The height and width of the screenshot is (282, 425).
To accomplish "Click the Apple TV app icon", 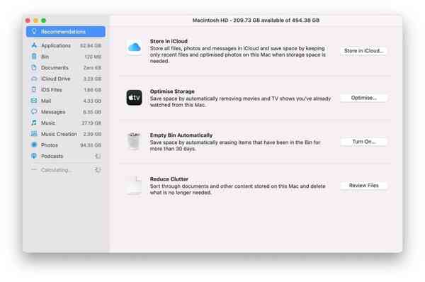I will click(x=134, y=98).
